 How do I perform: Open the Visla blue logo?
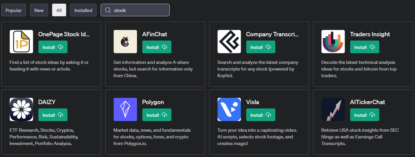coord(229,109)
